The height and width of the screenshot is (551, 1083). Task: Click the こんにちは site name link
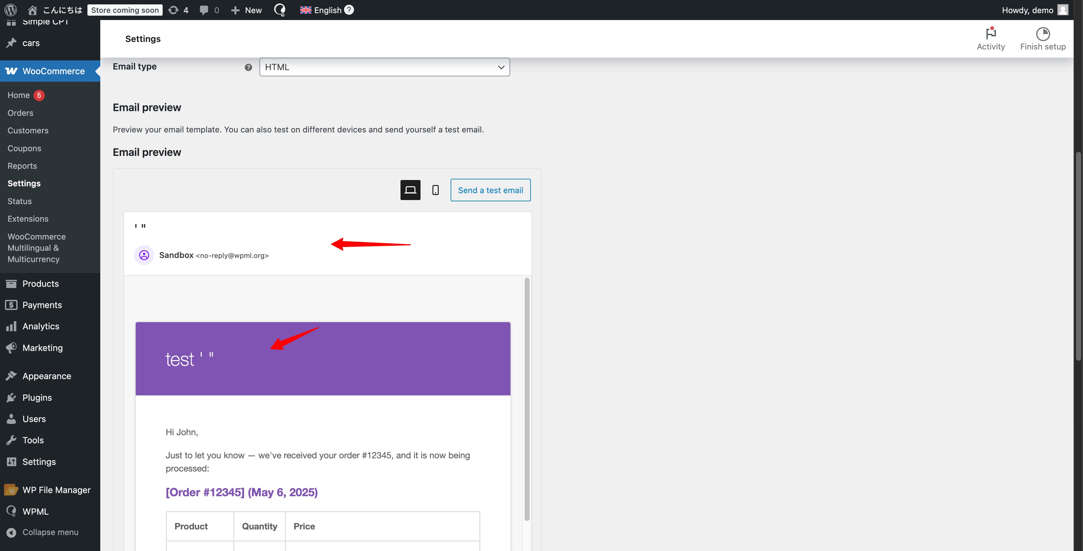coord(62,10)
